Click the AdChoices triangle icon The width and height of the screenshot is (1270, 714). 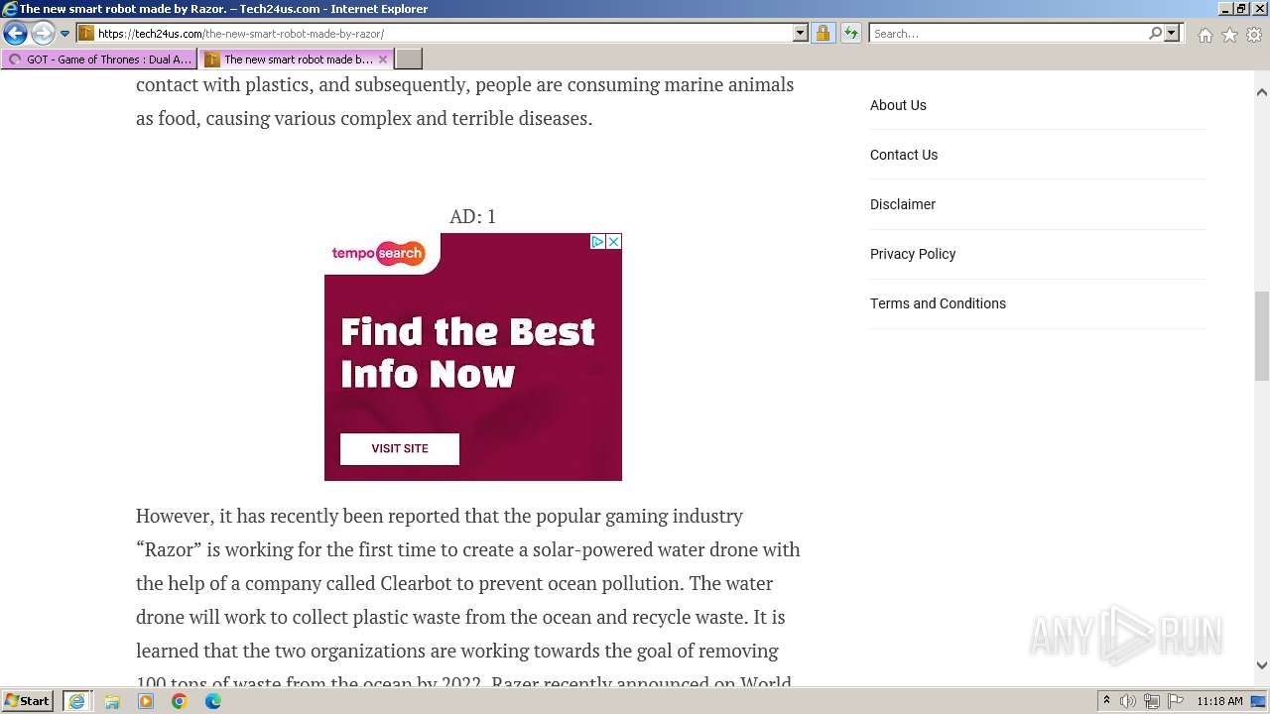(598, 241)
